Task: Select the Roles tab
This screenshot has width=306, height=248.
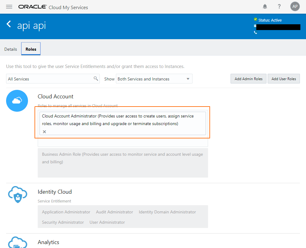Action: tap(31, 49)
